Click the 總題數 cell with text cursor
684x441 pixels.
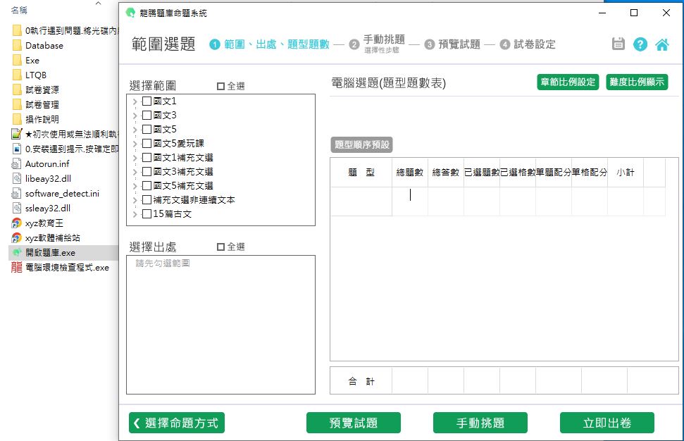(410, 201)
